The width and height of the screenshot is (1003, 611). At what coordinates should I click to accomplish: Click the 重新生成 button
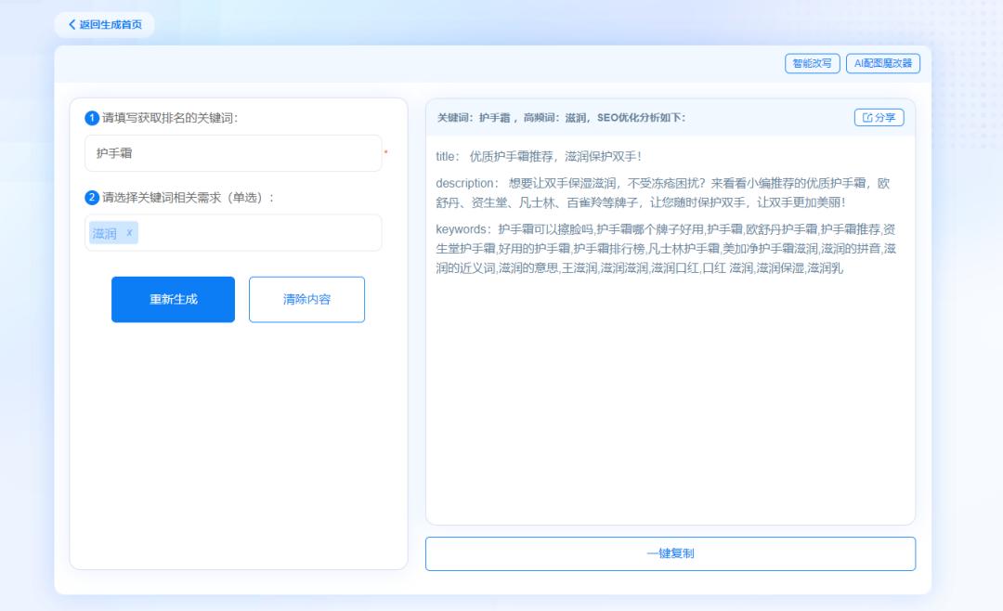(173, 299)
